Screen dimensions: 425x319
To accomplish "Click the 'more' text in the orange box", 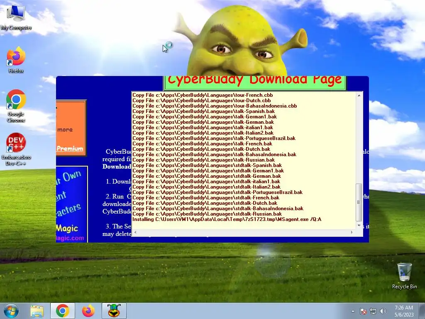I will (65, 130).
